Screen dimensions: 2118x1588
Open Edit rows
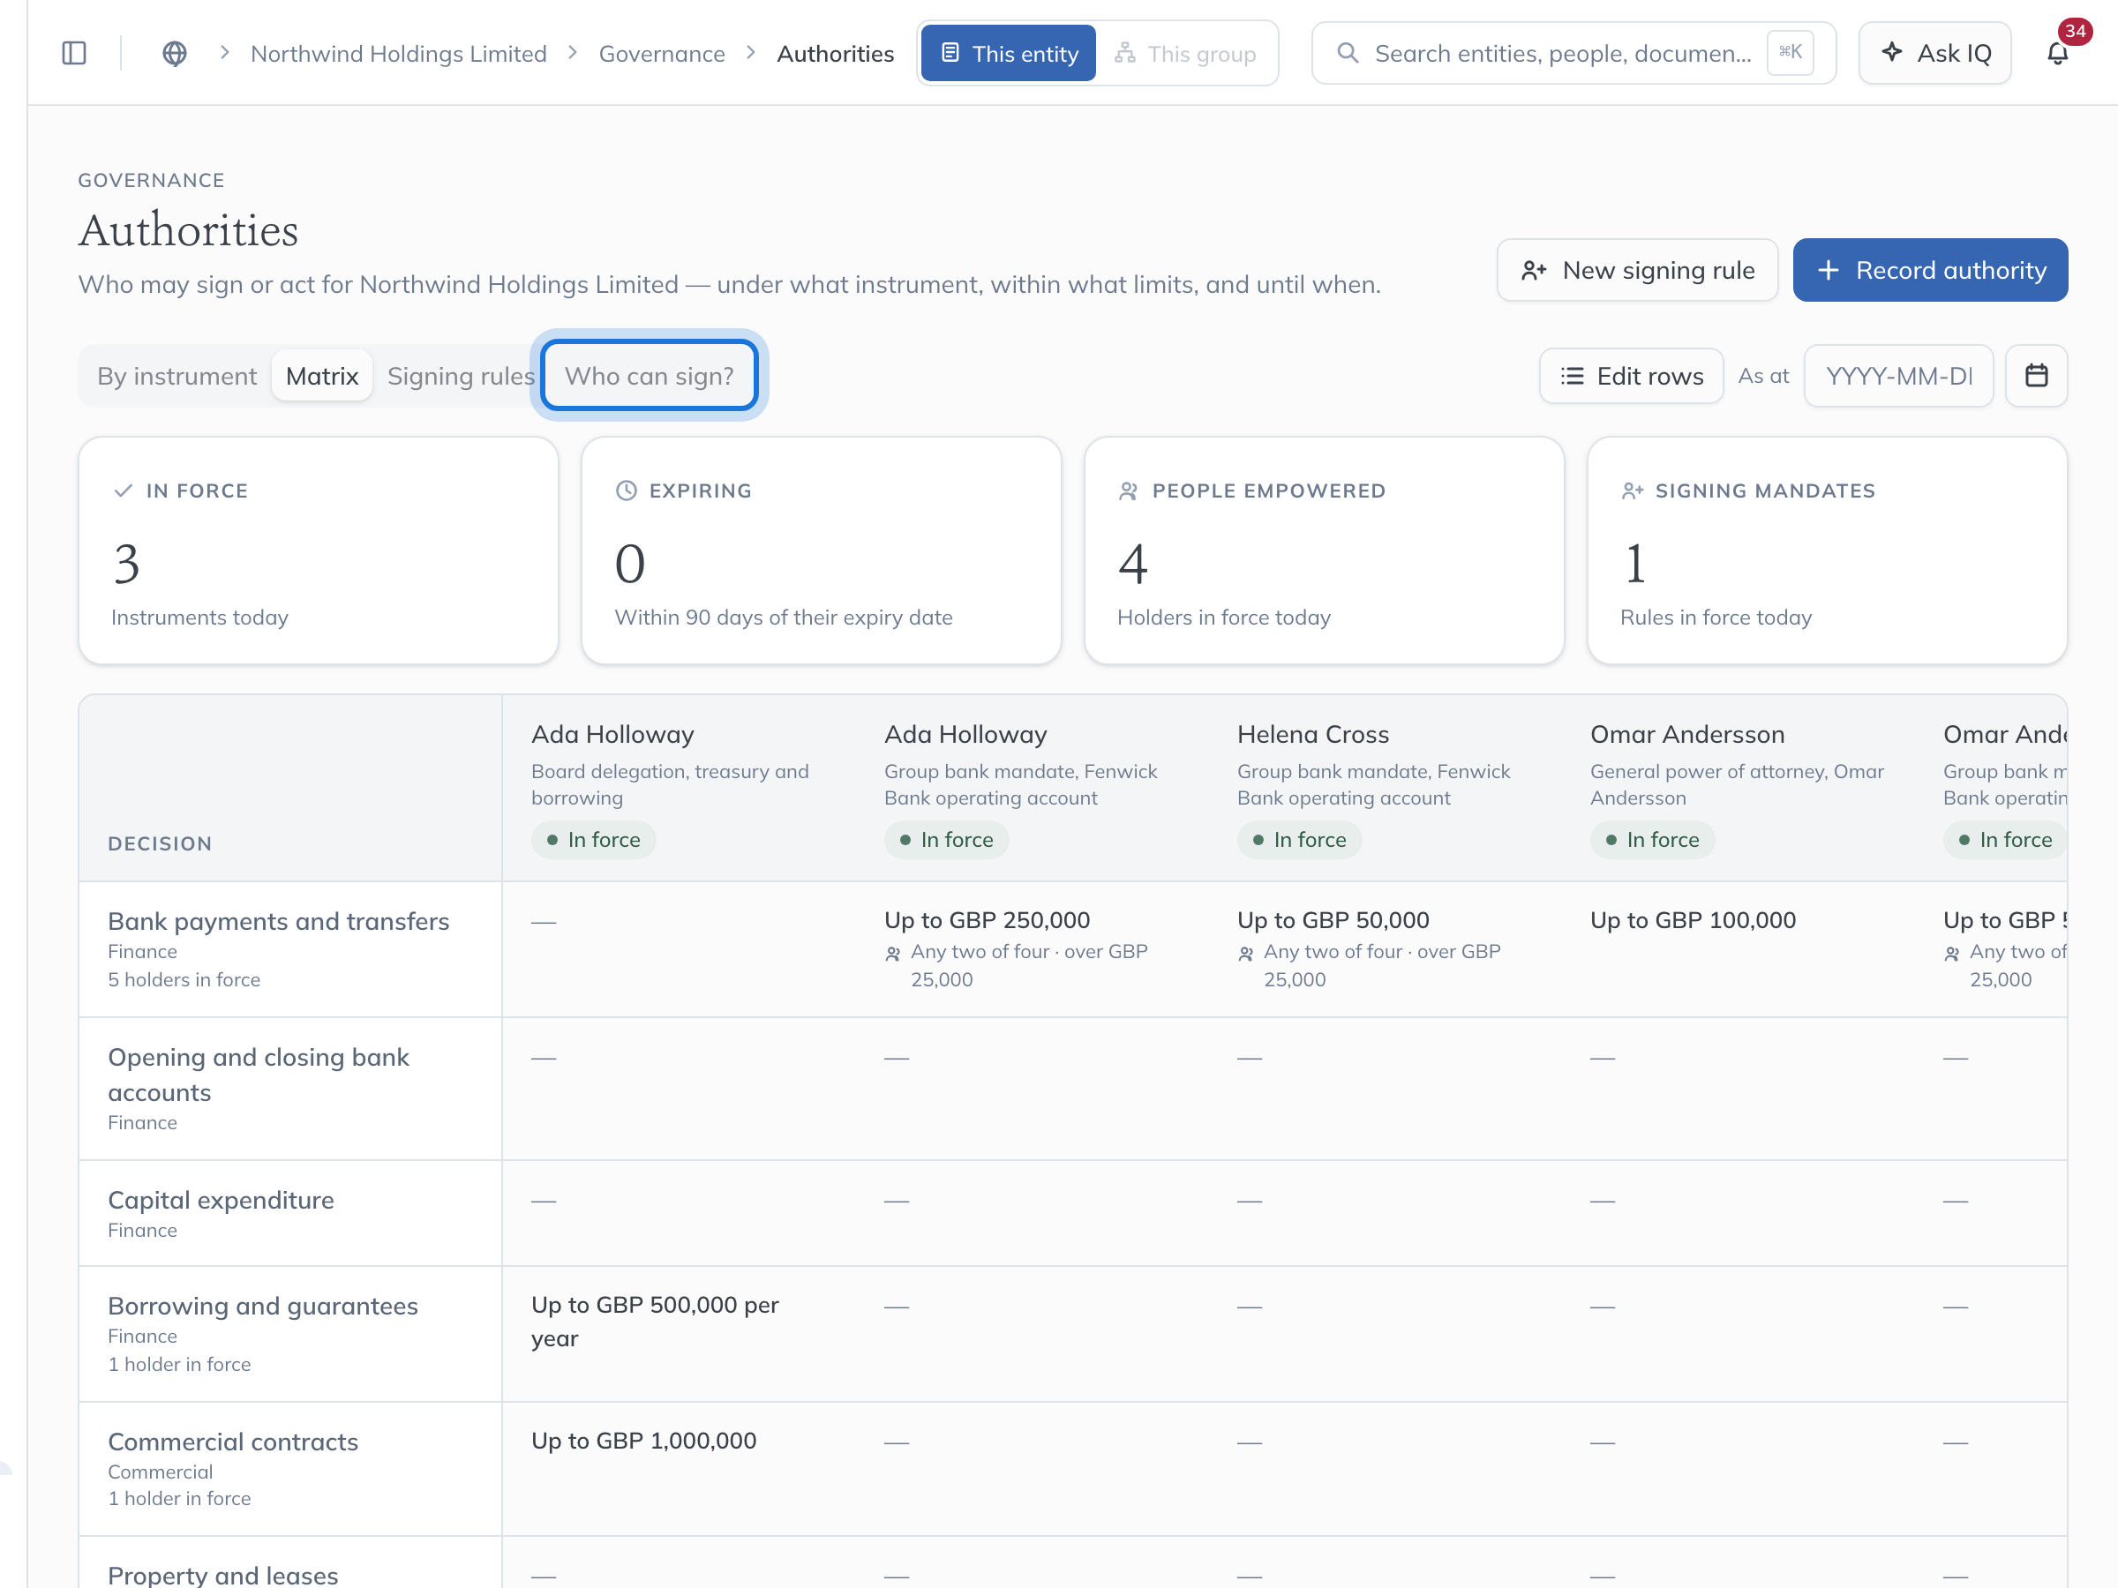coord(1631,376)
